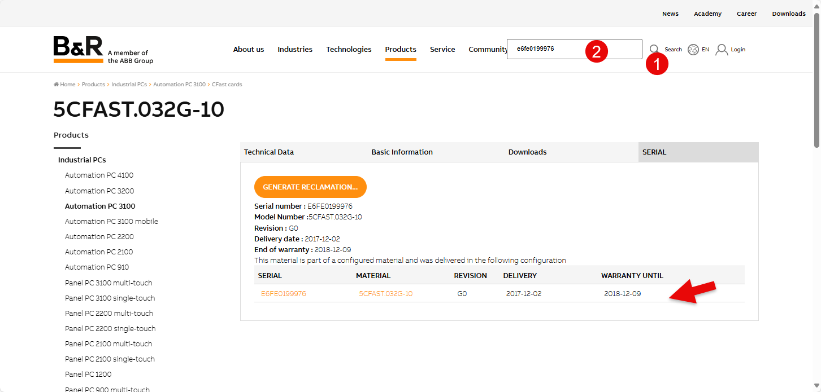Click the user login icon
This screenshot has width=821, height=392.
tap(722, 50)
